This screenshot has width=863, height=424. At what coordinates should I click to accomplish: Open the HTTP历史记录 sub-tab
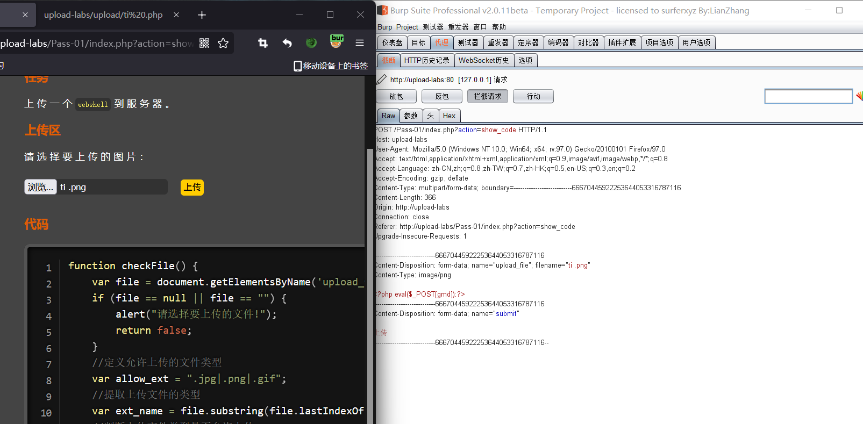pyautogui.click(x=427, y=60)
